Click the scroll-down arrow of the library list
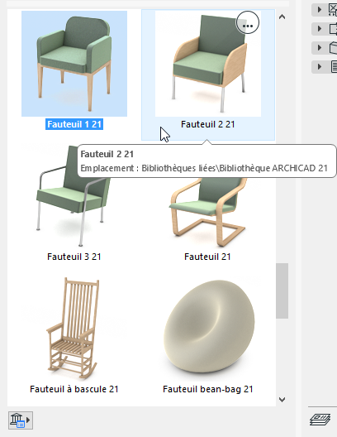This screenshot has height=437, width=337. [x=282, y=400]
